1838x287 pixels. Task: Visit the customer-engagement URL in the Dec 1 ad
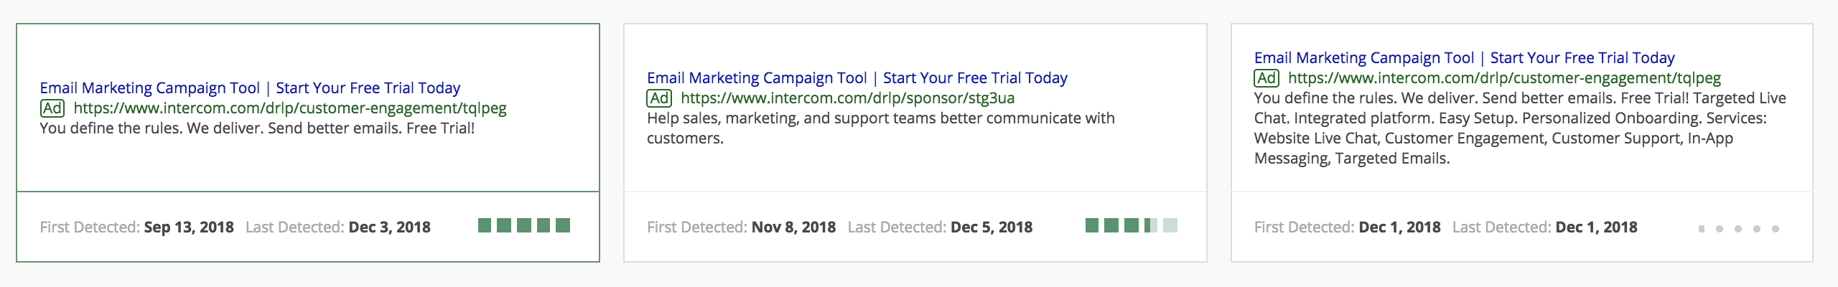(x=1504, y=78)
